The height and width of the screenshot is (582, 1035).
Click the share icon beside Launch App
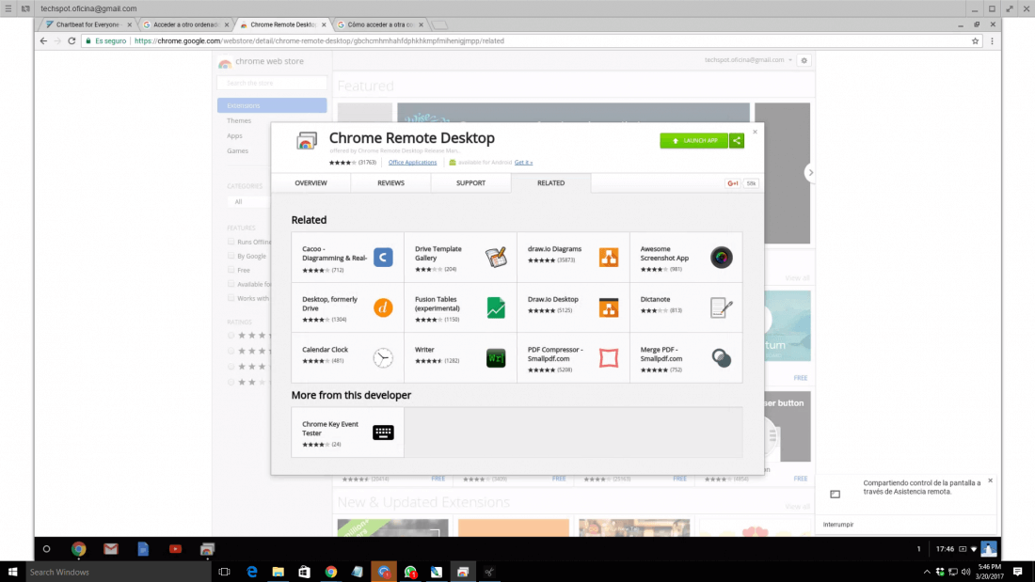(737, 140)
